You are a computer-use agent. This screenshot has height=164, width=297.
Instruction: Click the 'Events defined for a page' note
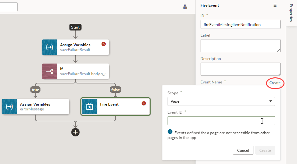pos(219,135)
